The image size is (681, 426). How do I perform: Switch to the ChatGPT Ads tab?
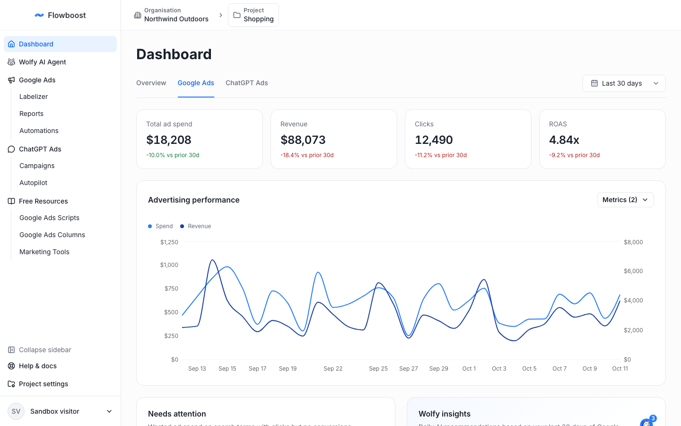click(x=247, y=83)
